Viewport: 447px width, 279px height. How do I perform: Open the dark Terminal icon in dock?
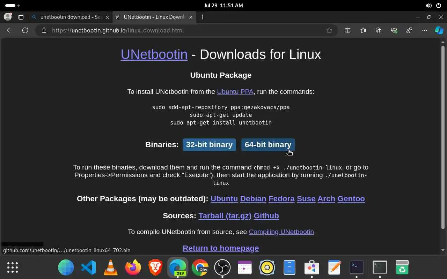pos(357,267)
